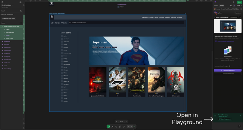Select the Inspect eyedropper tool
Viewport: 243px width, 130px height.
click(112, 127)
